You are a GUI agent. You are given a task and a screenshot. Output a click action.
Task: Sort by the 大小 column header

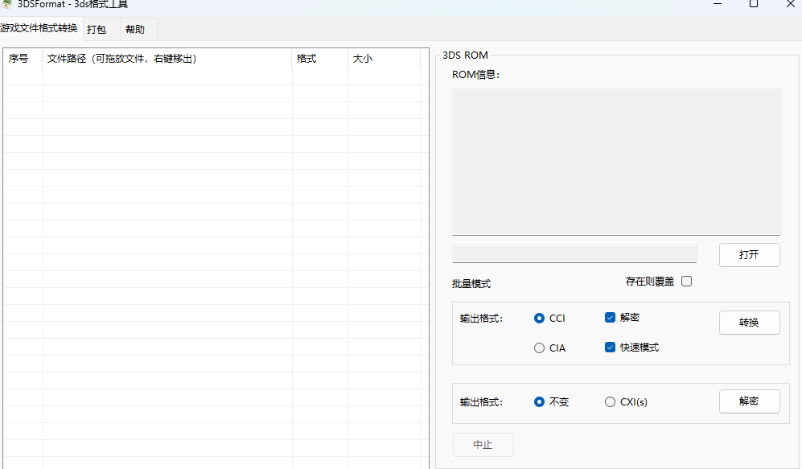click(385, 59)
